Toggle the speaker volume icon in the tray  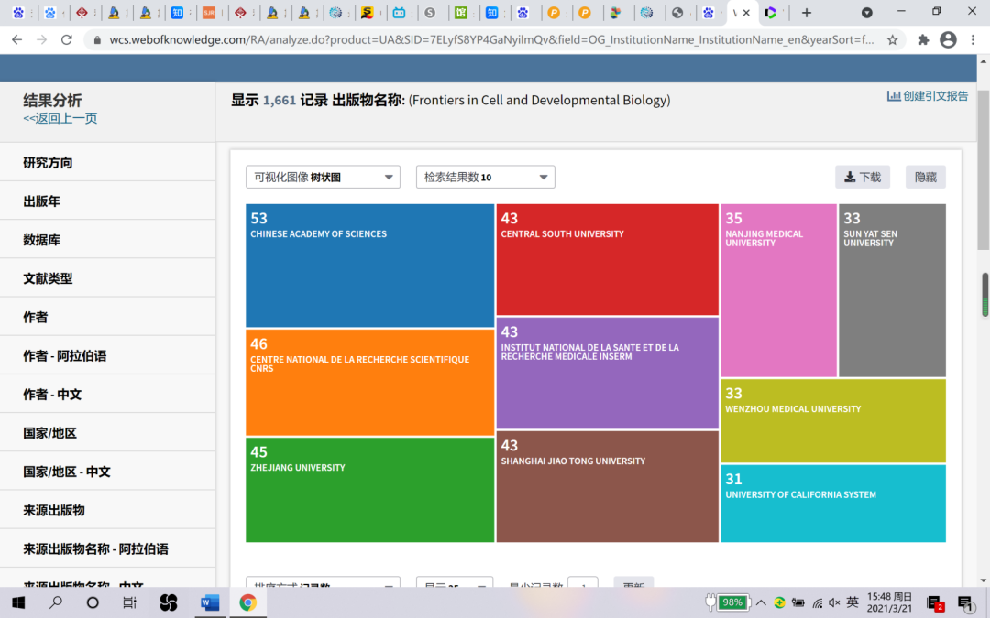click(x=832, y=602)
